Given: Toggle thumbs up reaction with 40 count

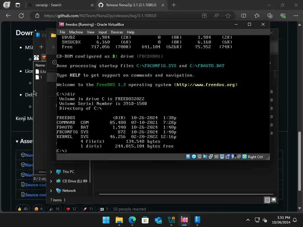Looking at the screenshot, I should tap(23, 209).
